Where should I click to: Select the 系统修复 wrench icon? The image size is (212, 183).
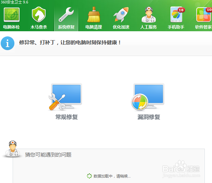coord(66,14)
